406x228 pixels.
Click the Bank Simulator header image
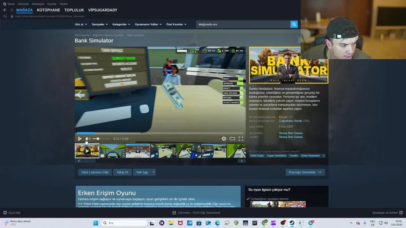pos(288,65)
